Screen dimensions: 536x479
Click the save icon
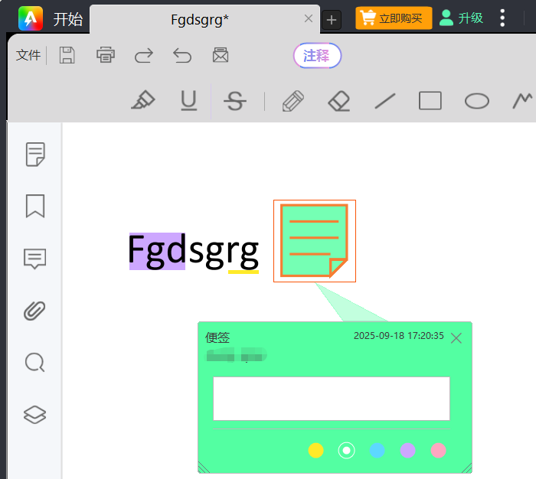(x=67, y=55)
